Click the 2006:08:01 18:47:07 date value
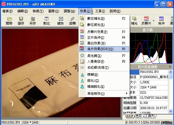The image size is (174, 125). pyautogui.click(x=154, y=108)
